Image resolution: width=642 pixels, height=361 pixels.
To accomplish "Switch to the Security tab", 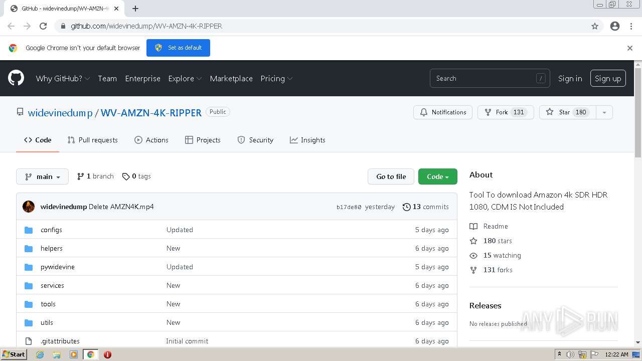I will (x=255, y=140).
